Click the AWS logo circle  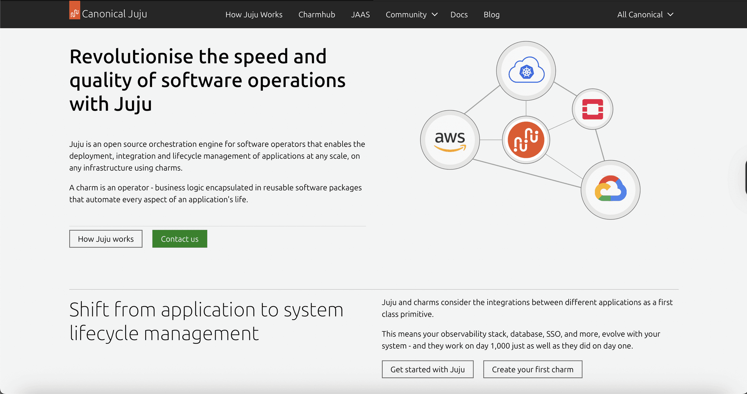[450, 140]
